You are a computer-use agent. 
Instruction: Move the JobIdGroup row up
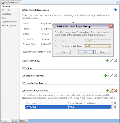pos(115,103)
